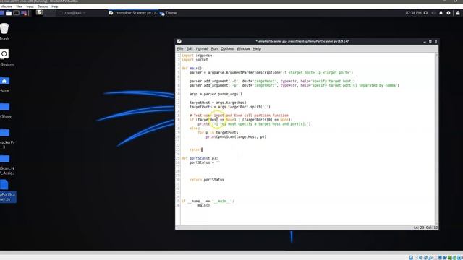Screen dimensions: 463x260
Task: Open VirtualBox Devices menu
Action: pos(43,6)
